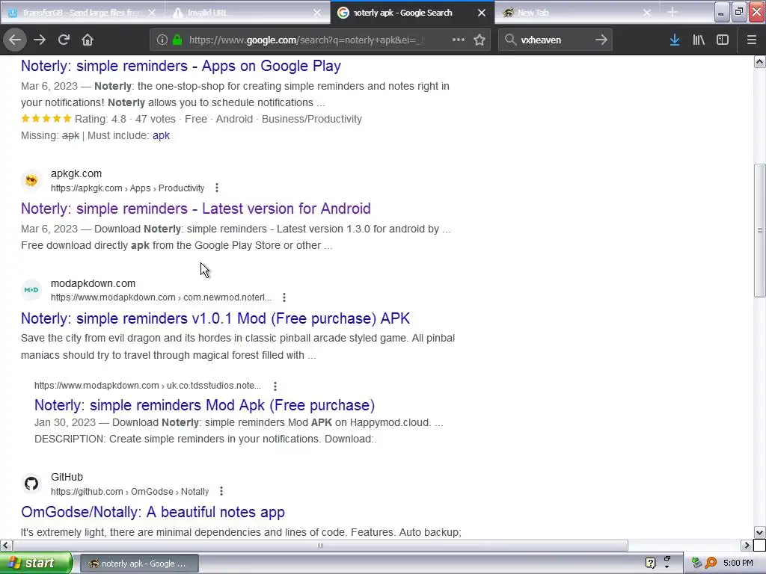This screenshot has height=574, width=766.
Task: Click the modapkdown.com site favicon
Action: (x=31, y=290)
